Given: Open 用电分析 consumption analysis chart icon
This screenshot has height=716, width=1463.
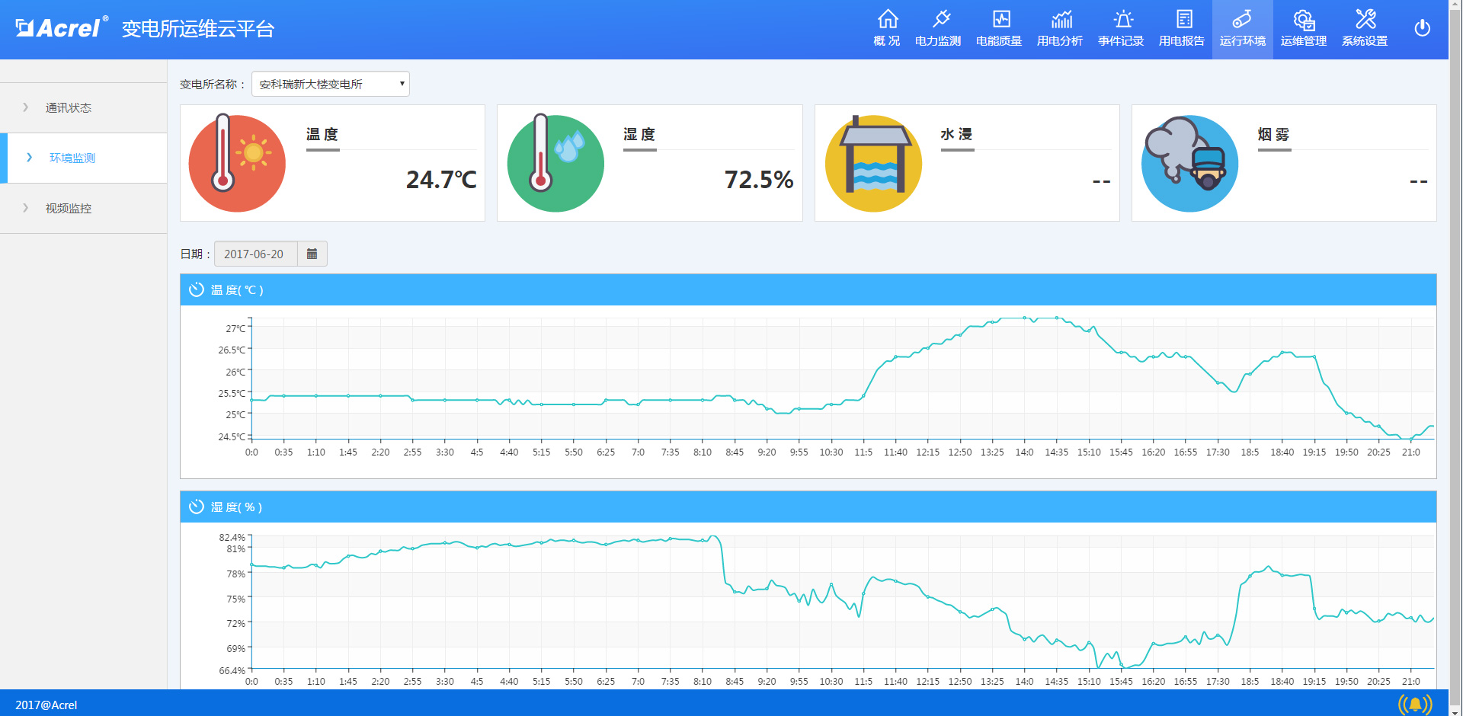Looking at the screenshot, I should 1061,19.
